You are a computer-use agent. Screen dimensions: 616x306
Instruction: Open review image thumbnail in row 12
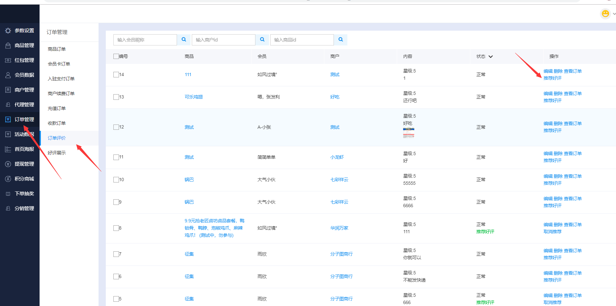(x=409, y=133)
